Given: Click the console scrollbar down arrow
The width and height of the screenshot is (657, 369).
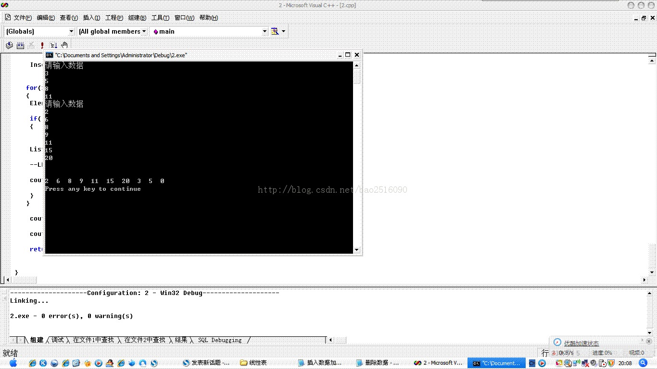Looking at the screenshot, I should pyautogui.click(x=357, y=250).
